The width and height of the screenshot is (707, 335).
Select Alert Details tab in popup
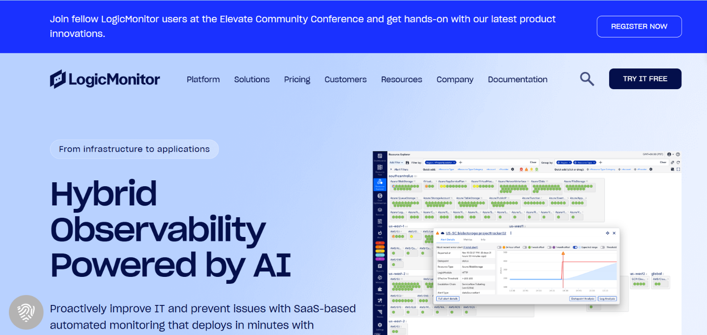click(448, 239)
